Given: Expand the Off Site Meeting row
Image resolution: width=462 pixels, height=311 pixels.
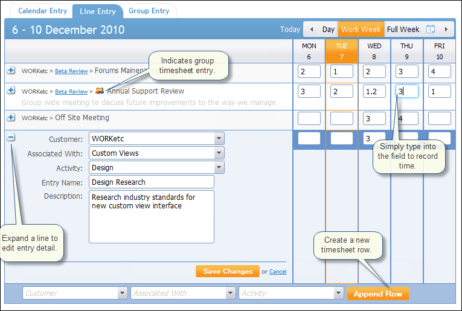Looking at the screenshot, I should 11,117.
